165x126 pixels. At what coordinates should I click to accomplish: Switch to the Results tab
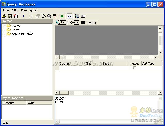(x=89, y=23)
